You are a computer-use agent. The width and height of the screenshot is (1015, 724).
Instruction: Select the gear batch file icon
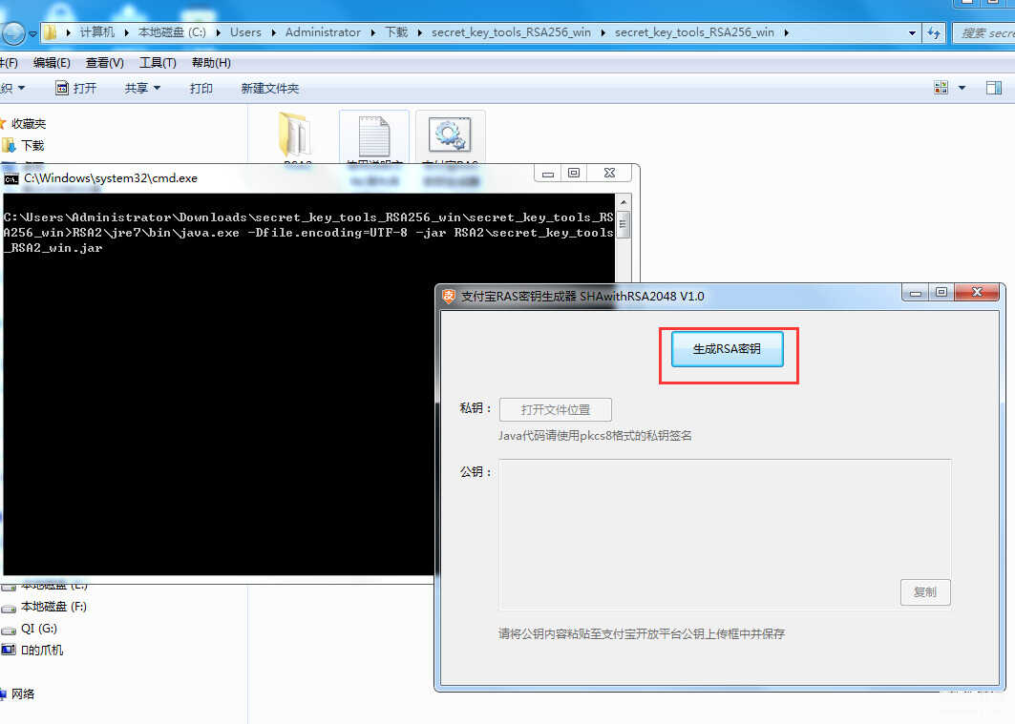450,135
